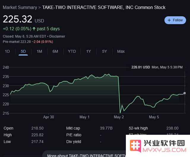The width and height of the screenshot is (190, 157).
Task: Click the May 1 axis label
Action: pos(84,117)
